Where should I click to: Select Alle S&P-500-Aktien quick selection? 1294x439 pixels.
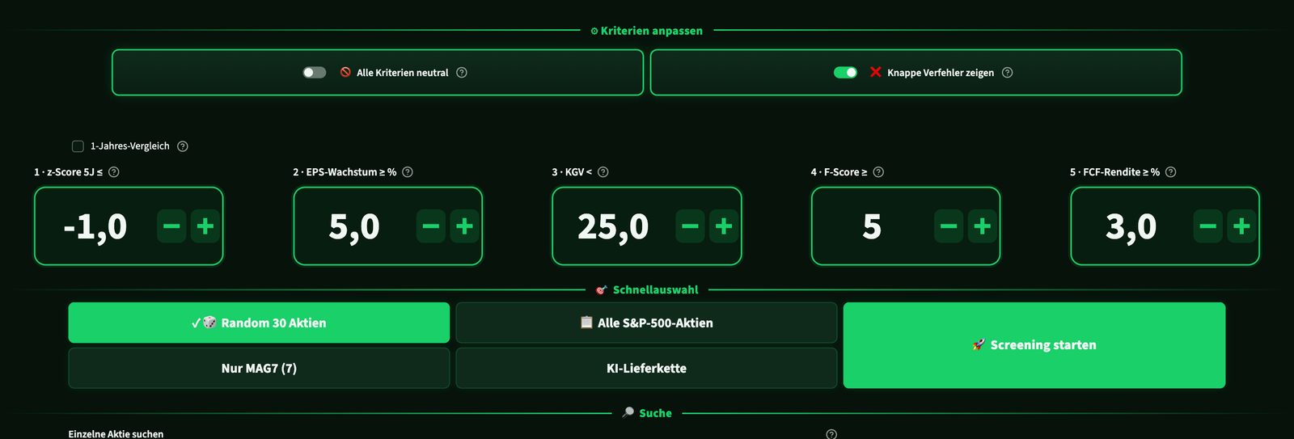click(646, 323)
